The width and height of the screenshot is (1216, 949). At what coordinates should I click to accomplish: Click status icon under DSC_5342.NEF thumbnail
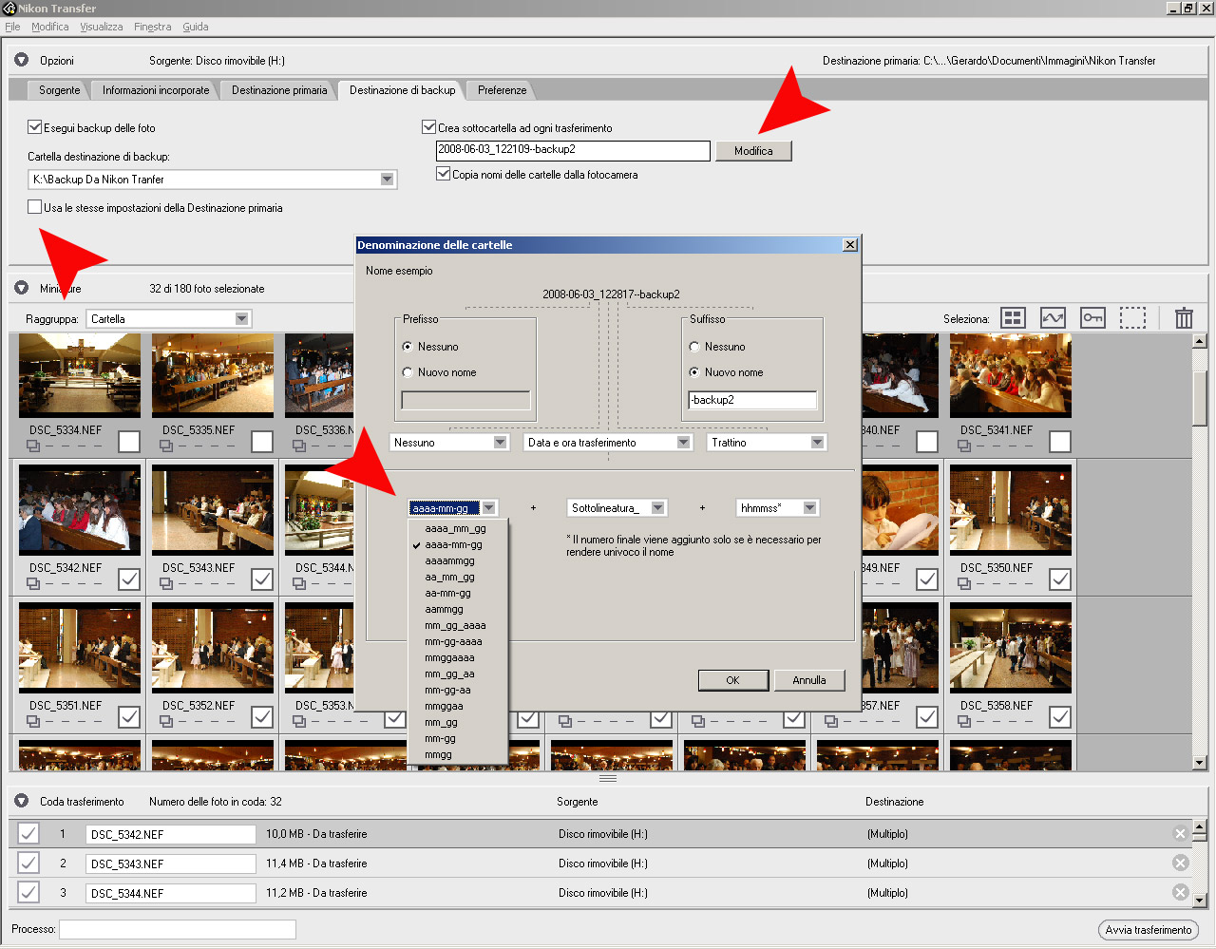(34, 582)
